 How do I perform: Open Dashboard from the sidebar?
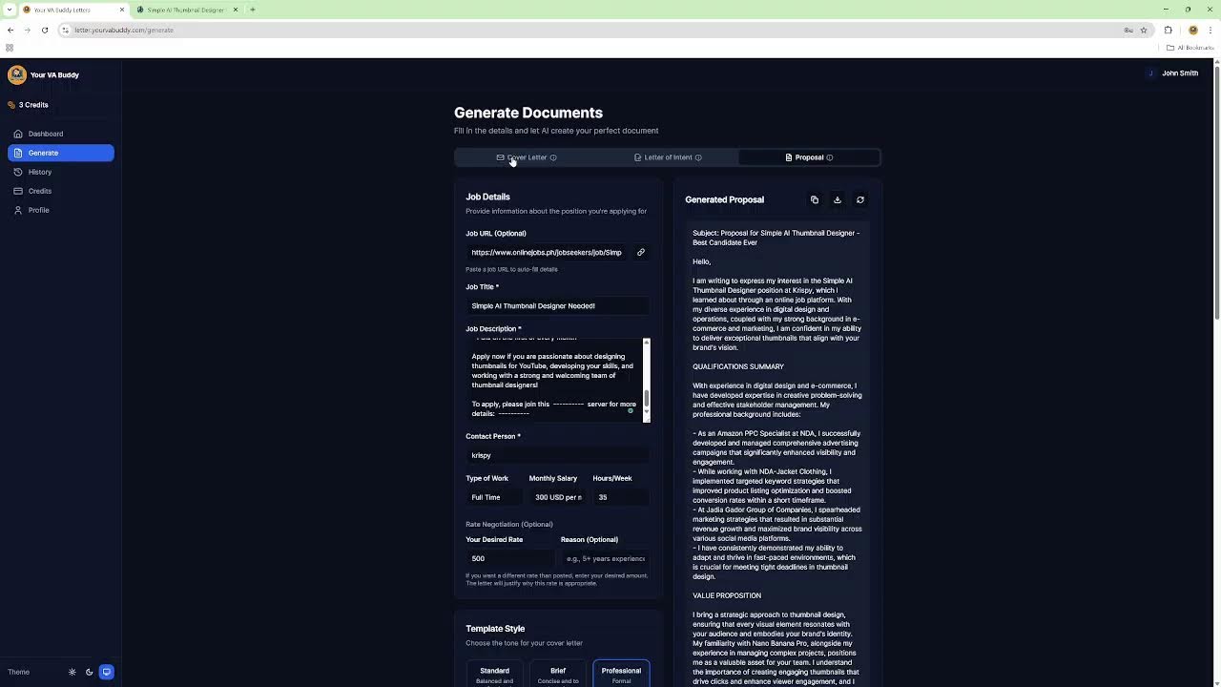61,134
